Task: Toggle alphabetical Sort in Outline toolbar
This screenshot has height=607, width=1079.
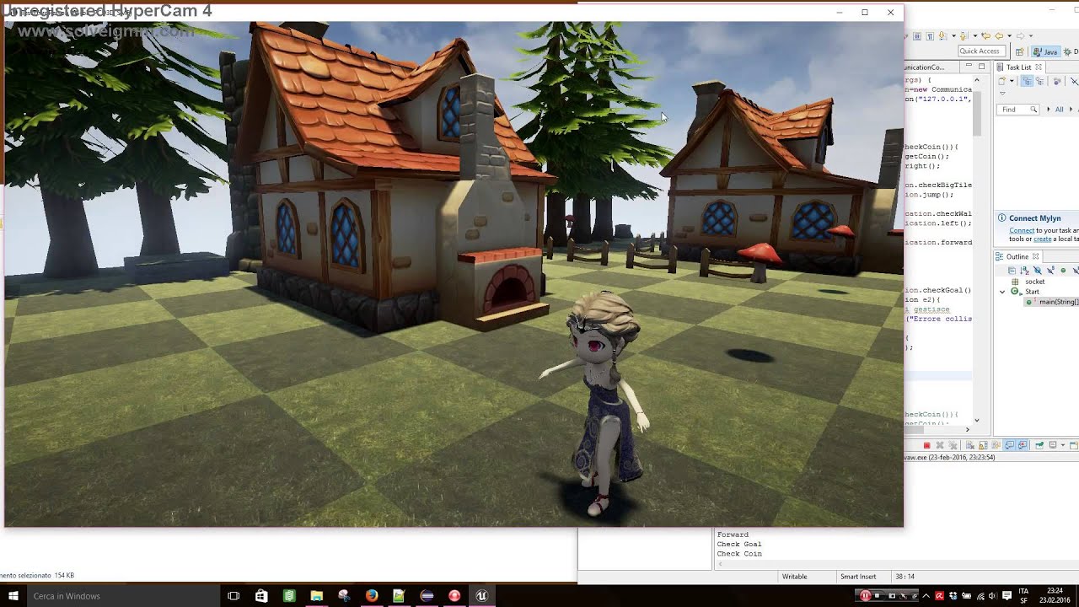Action: click(1024, 271)
